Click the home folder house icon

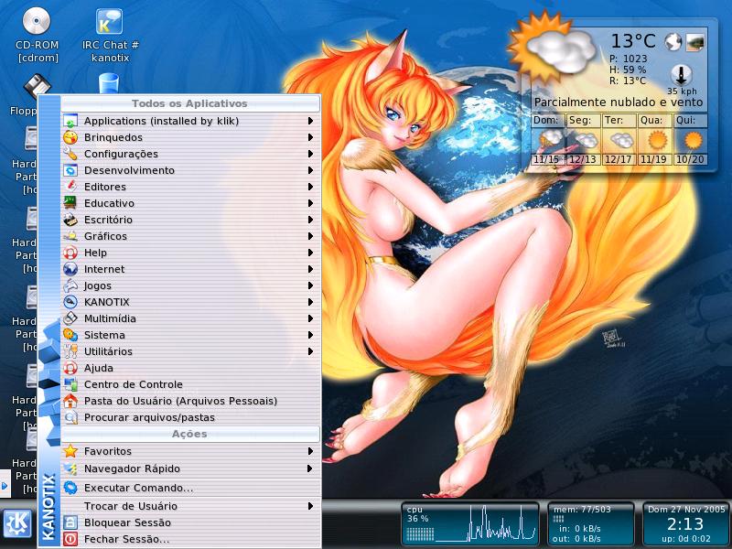70,401
